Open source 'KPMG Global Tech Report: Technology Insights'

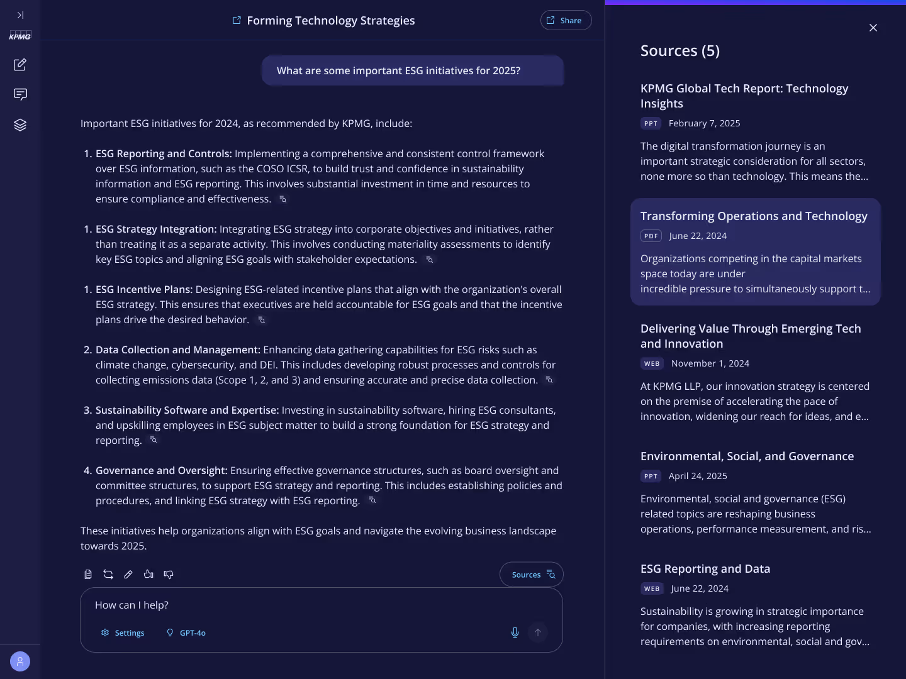(x=755, y=132)
